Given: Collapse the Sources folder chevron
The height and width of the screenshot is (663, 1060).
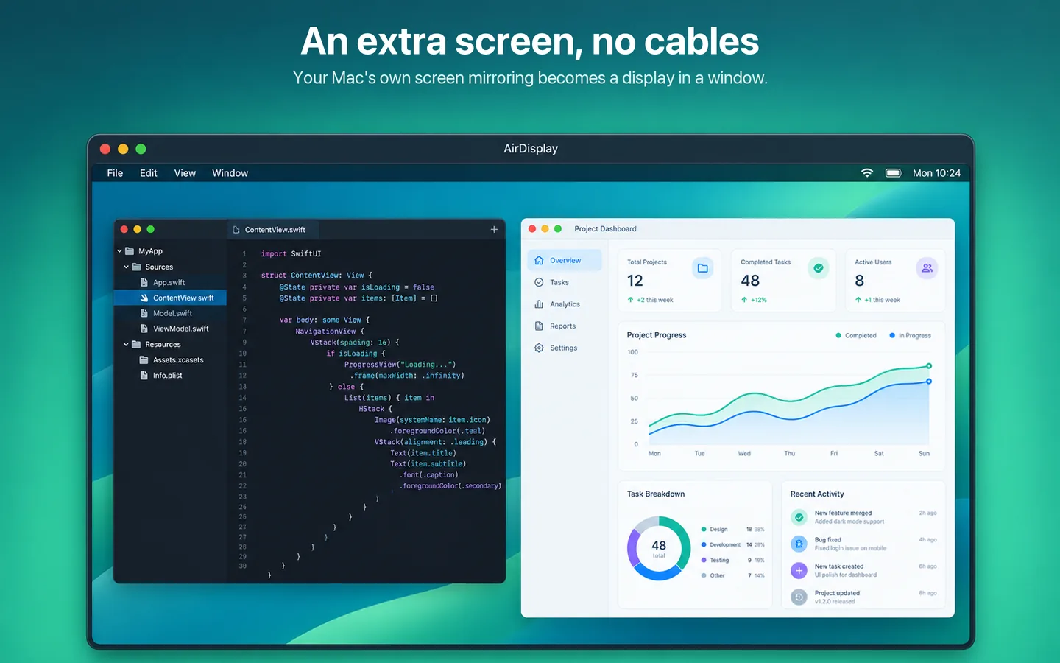Looking at the screenshot, I should 126,267.
